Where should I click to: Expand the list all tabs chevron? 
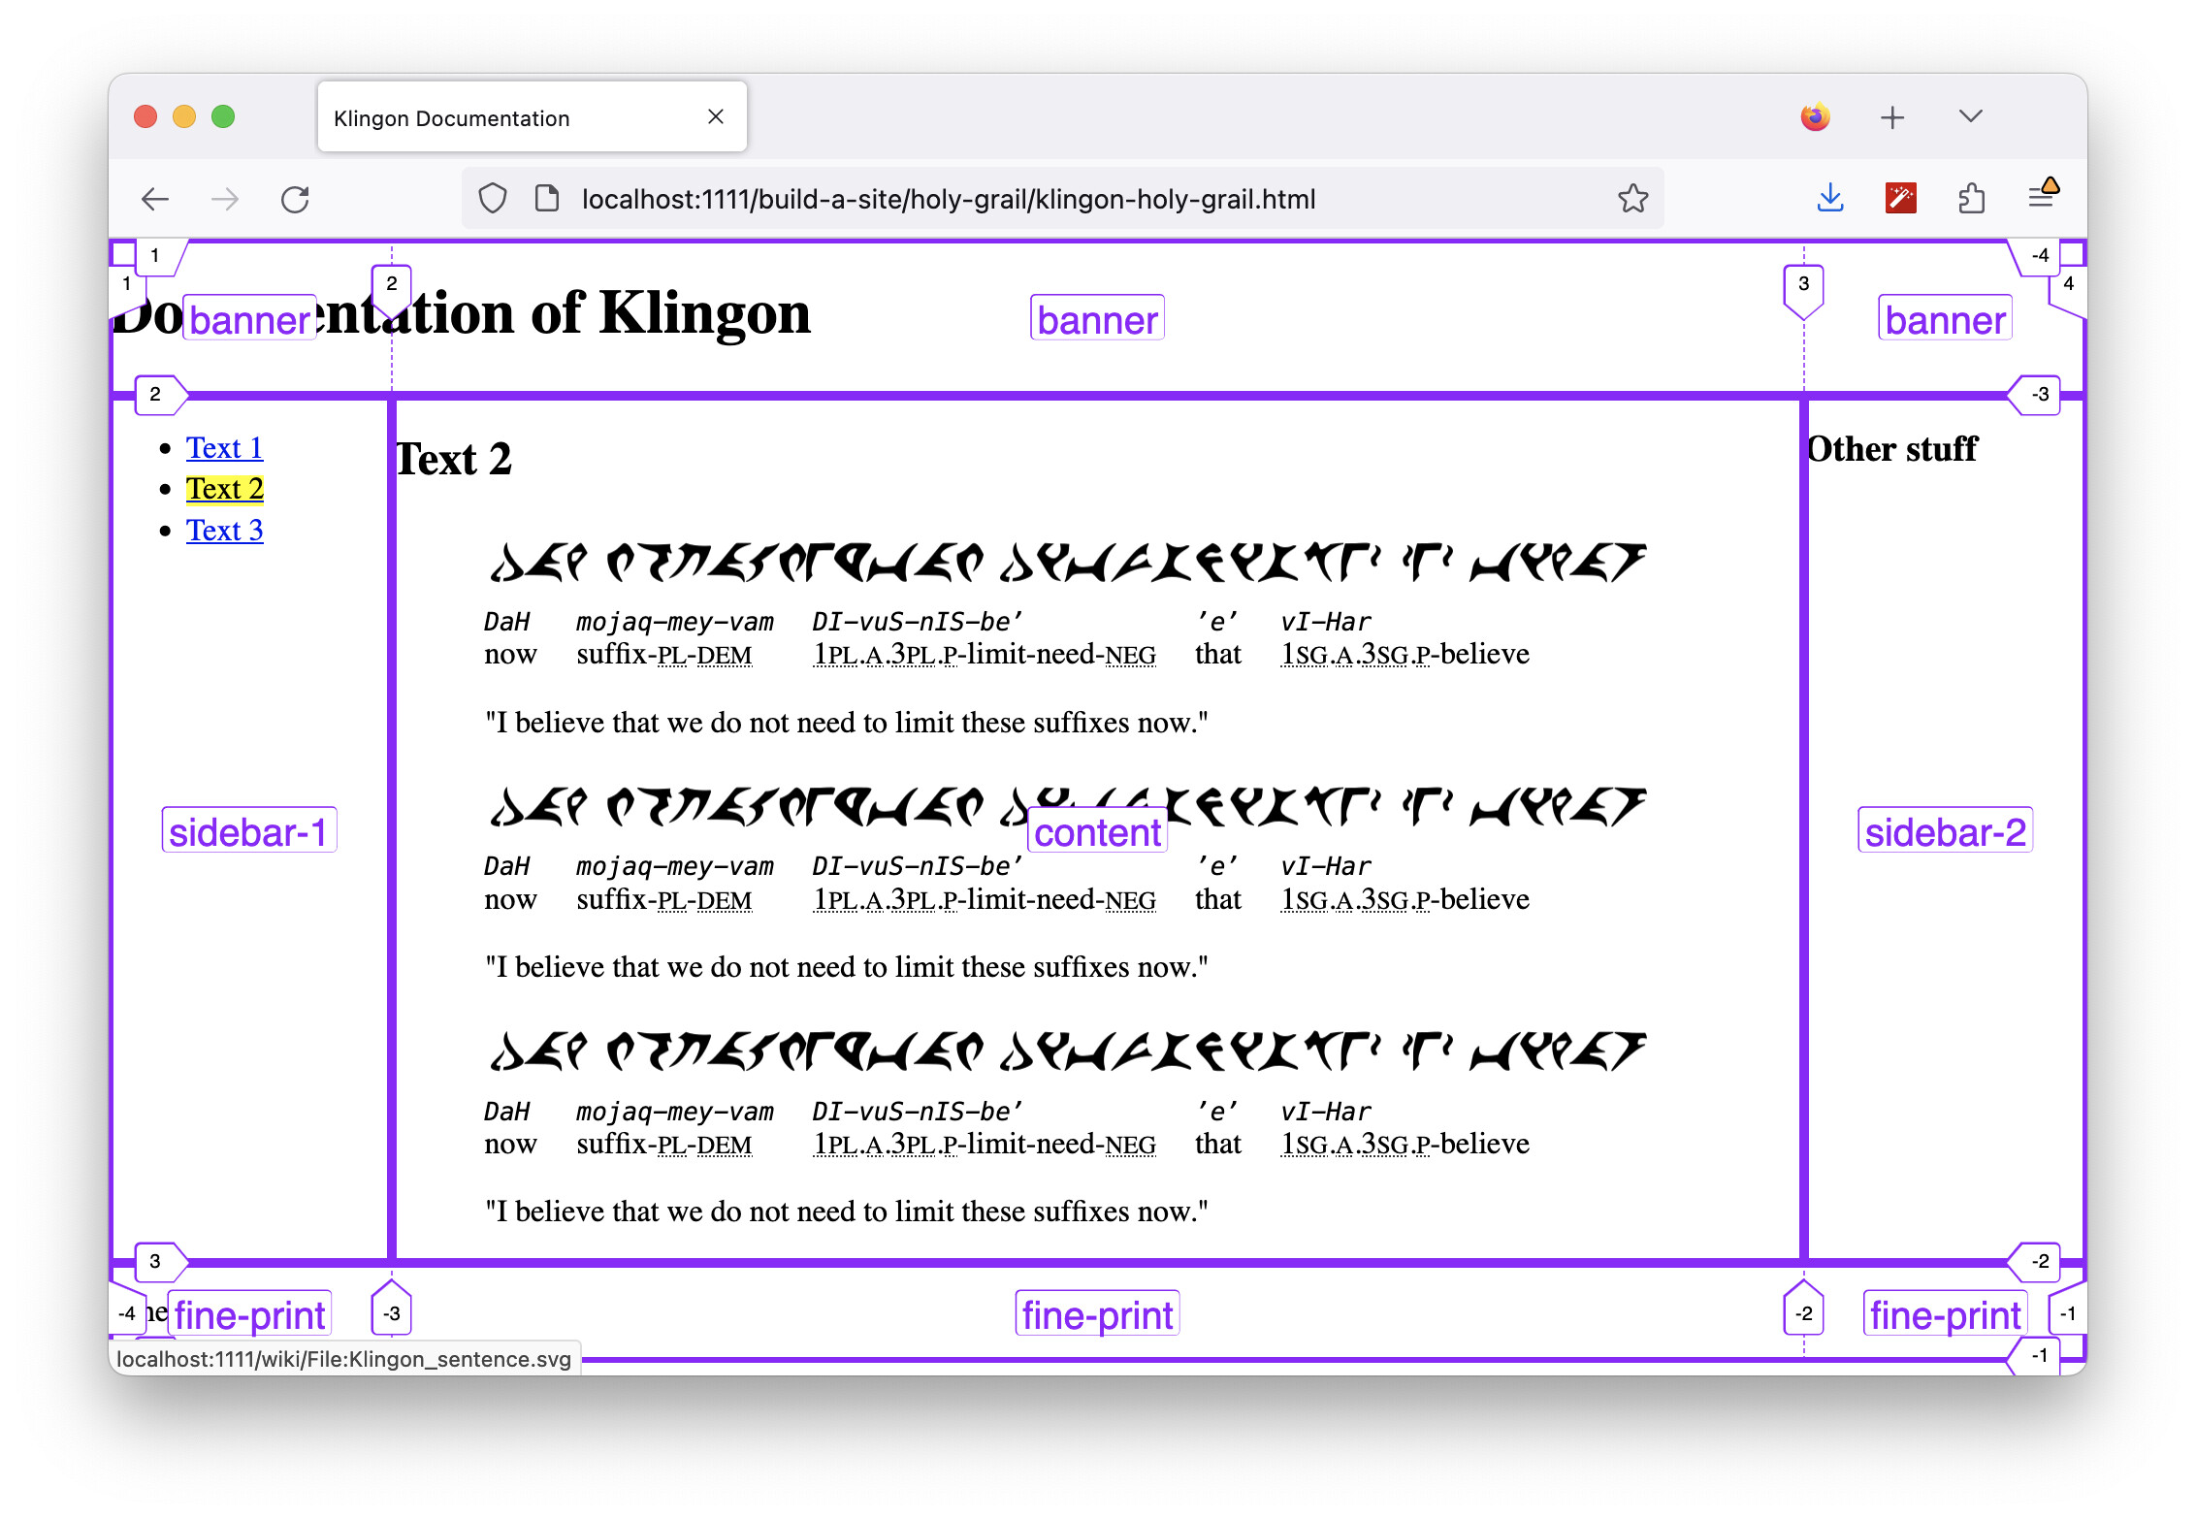1970,117
